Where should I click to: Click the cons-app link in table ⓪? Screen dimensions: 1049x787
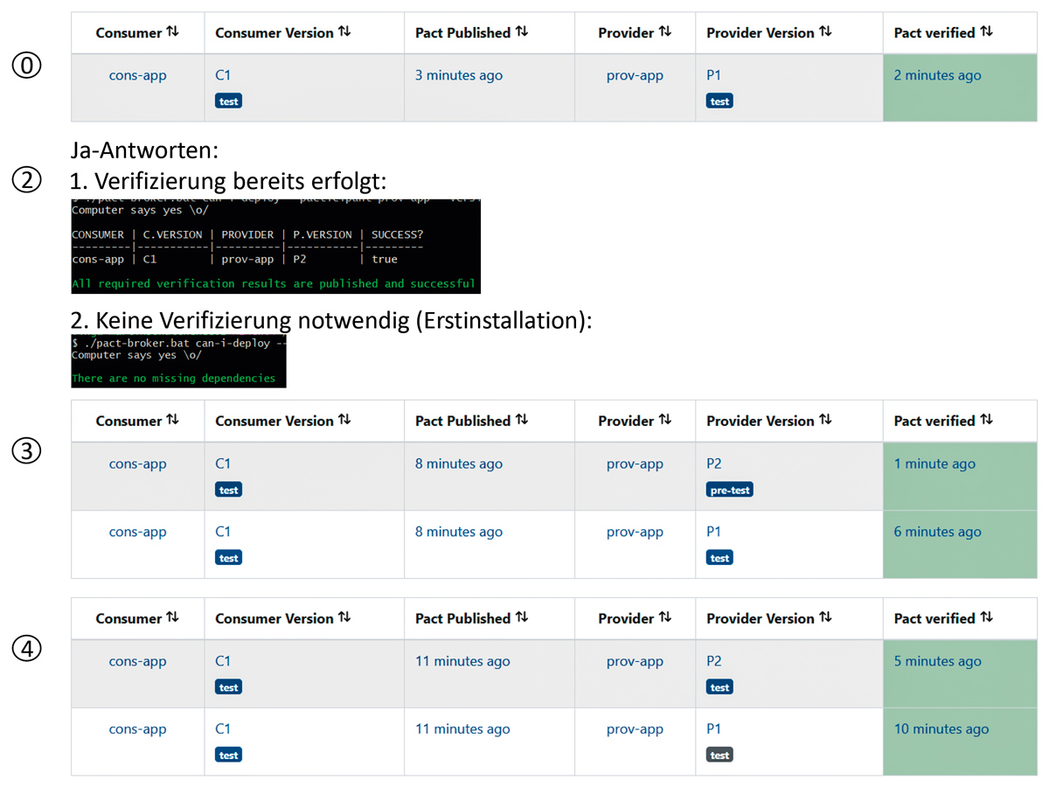click(137, 75)
